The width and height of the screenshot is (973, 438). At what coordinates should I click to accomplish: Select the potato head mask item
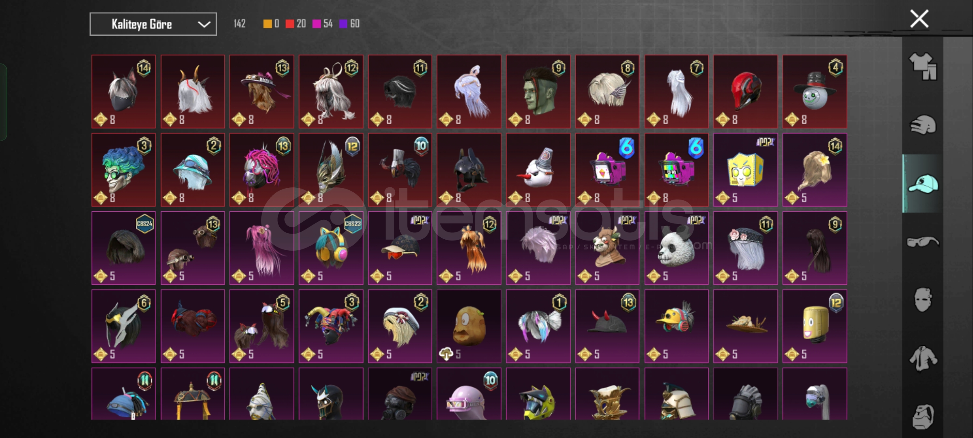(x=469, y=326)
